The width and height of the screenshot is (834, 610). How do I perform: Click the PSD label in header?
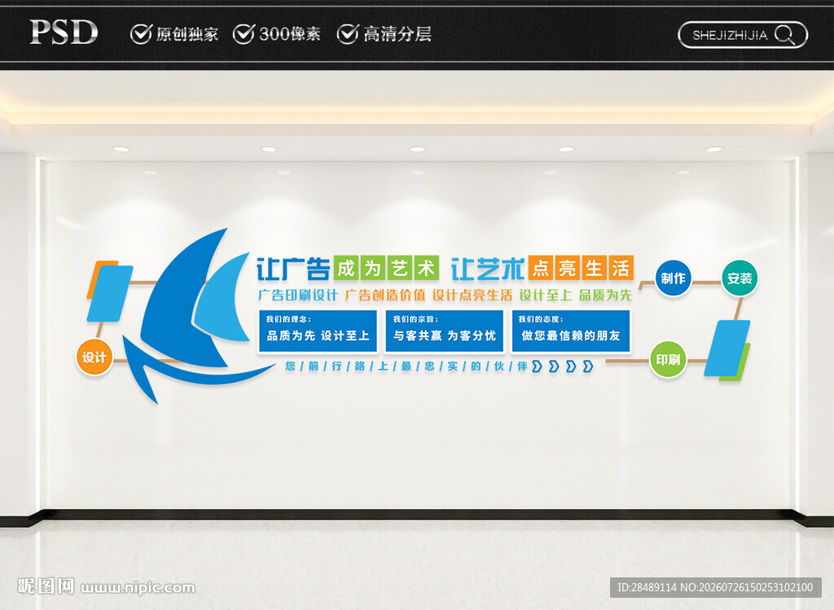[x=64, y=33]
